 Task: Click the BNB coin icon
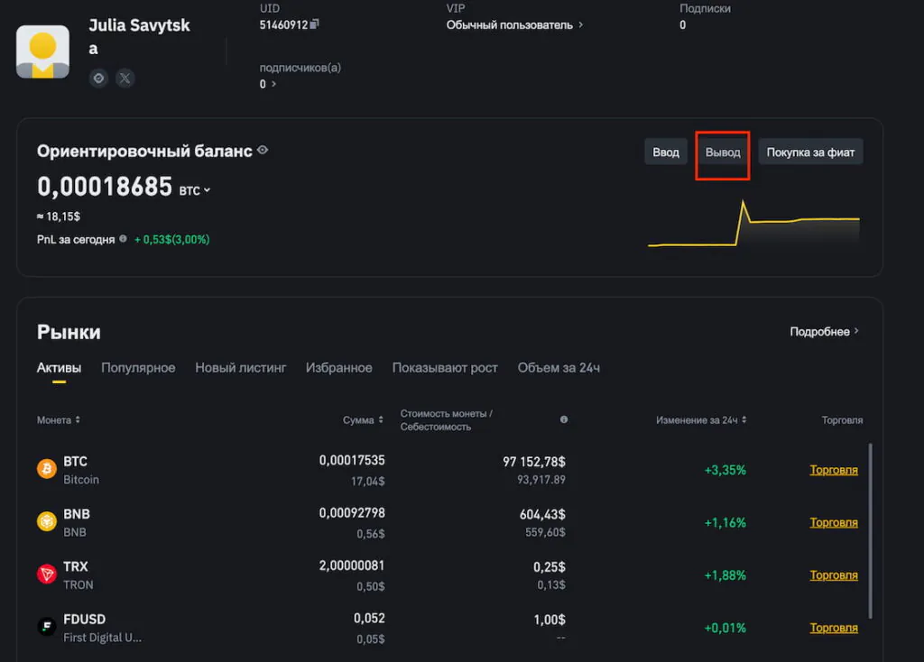47,521
